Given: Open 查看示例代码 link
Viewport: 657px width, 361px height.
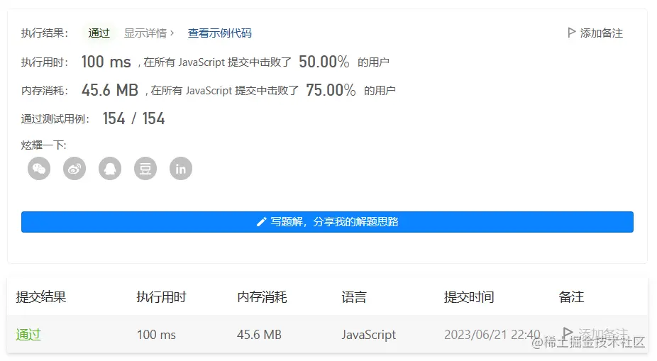Looking at the screenshot, I should (x=219, y=33).
